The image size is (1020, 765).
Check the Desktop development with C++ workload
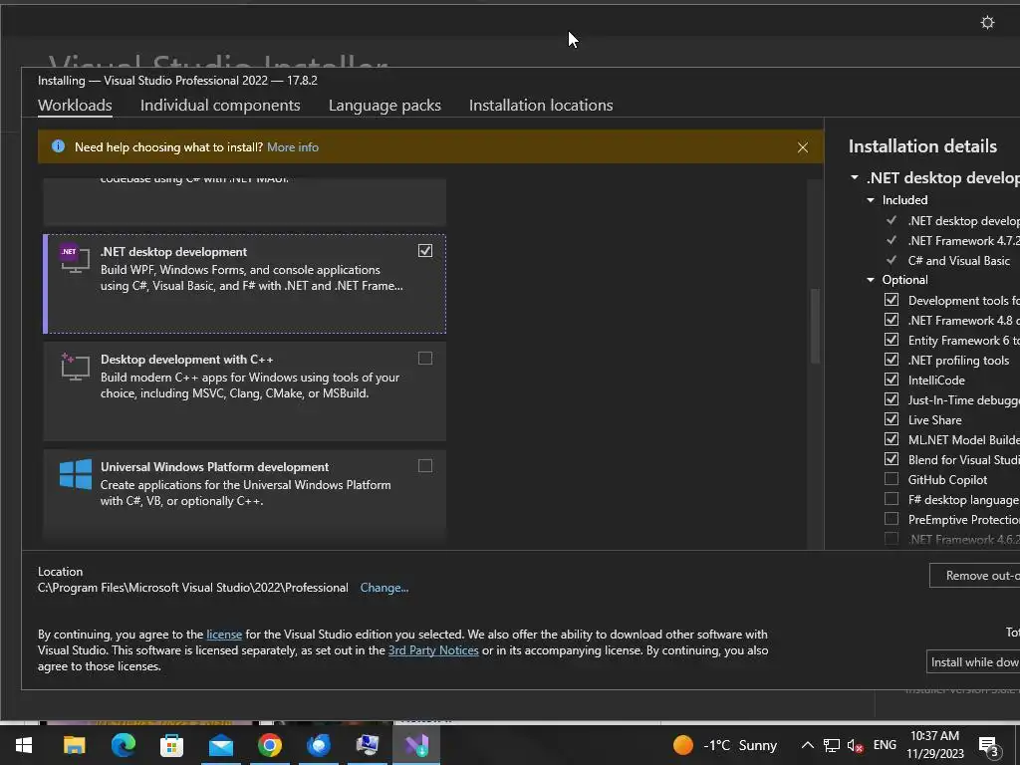(424, 359)
